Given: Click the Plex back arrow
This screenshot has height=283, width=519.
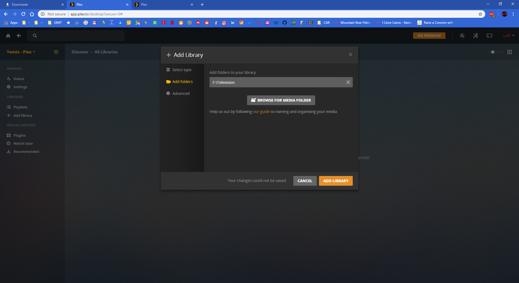Looking at the screenshot, I should [x=19, y=36].
